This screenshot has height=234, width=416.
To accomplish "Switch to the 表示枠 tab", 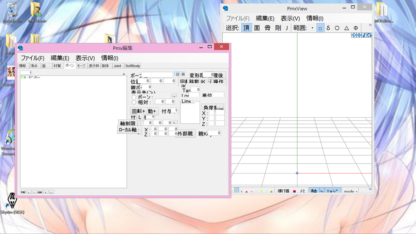I will coord(94,66).
